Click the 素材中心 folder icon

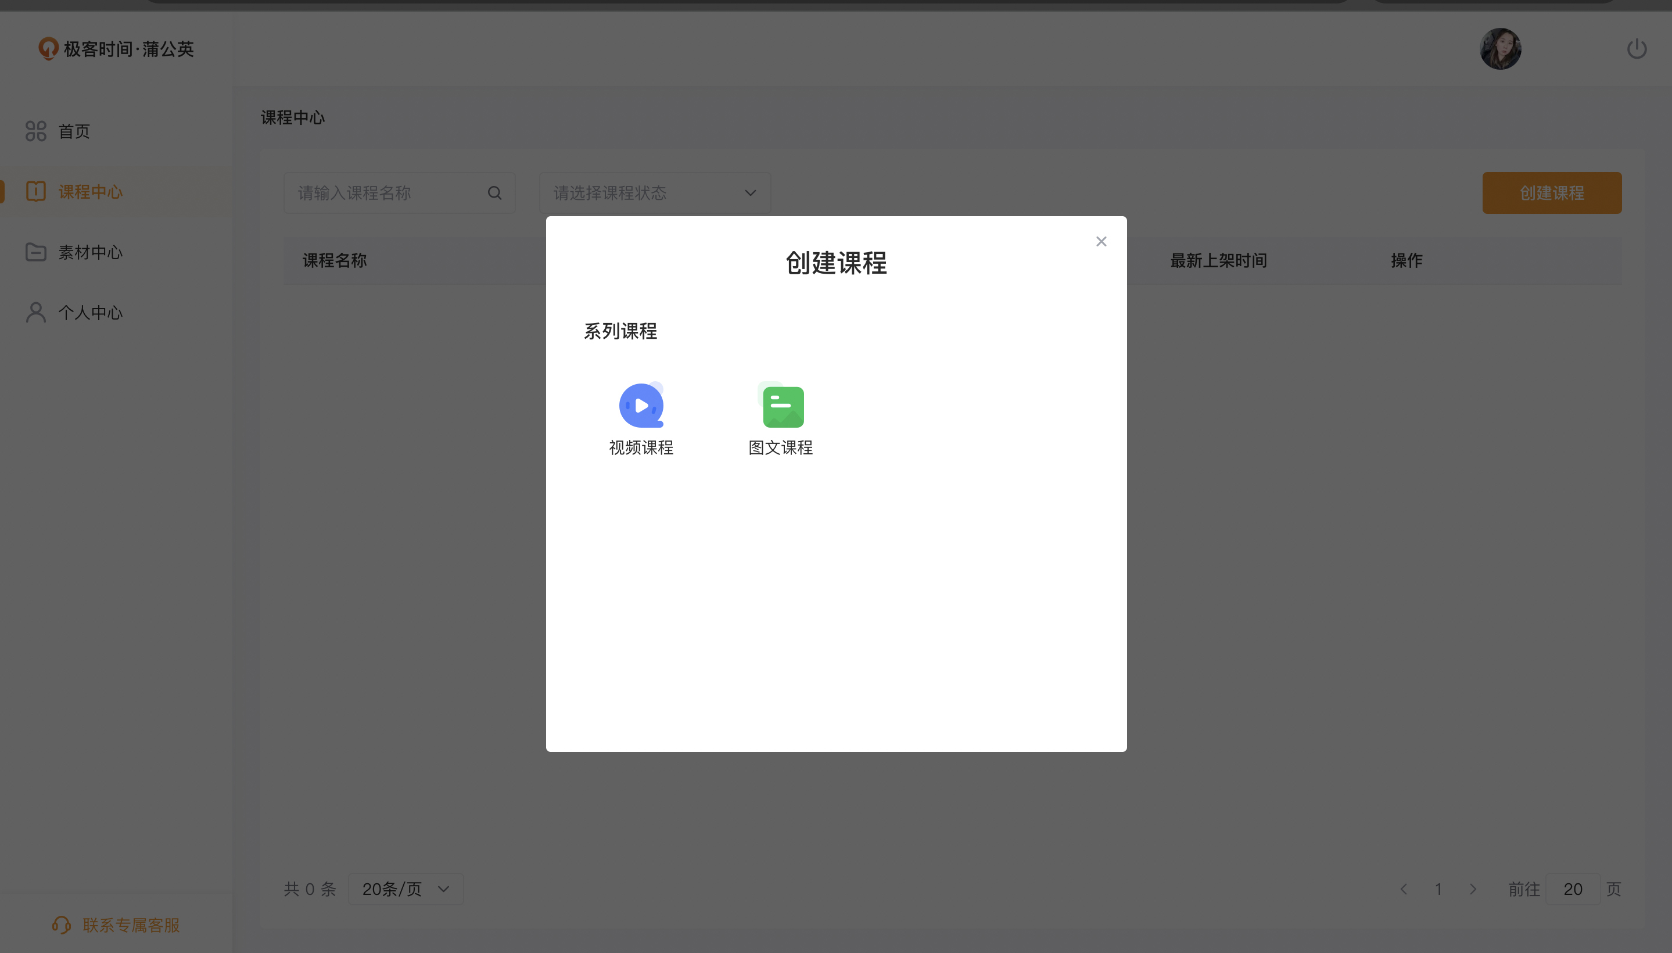(36, 252)
